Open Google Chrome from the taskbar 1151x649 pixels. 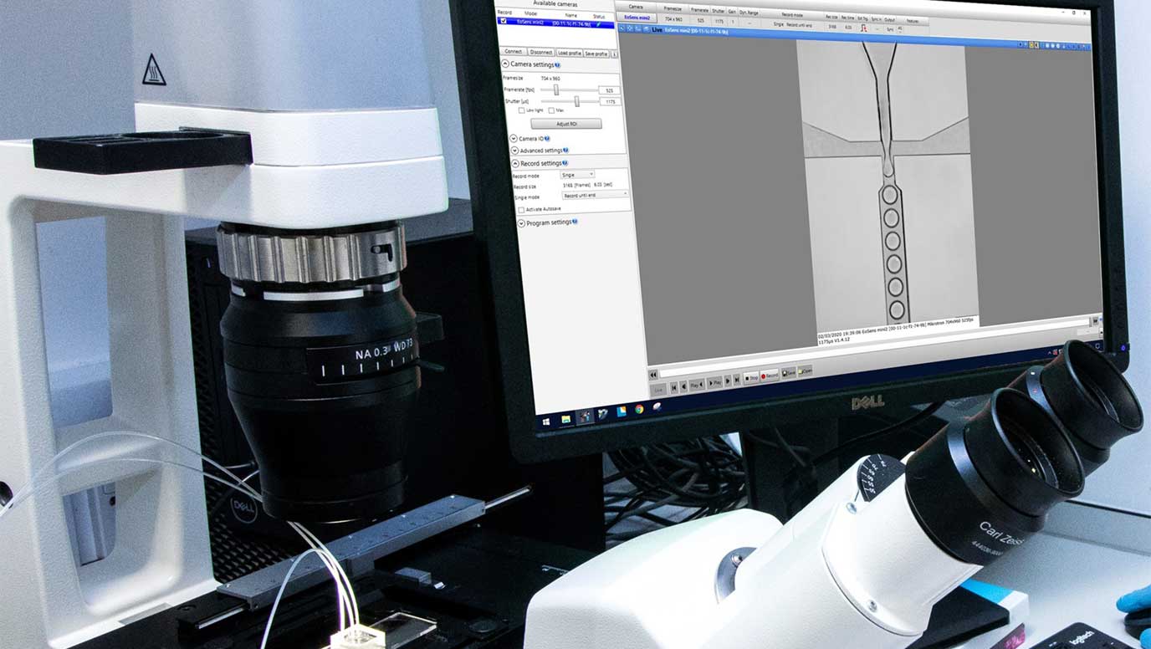coord(639,409)
